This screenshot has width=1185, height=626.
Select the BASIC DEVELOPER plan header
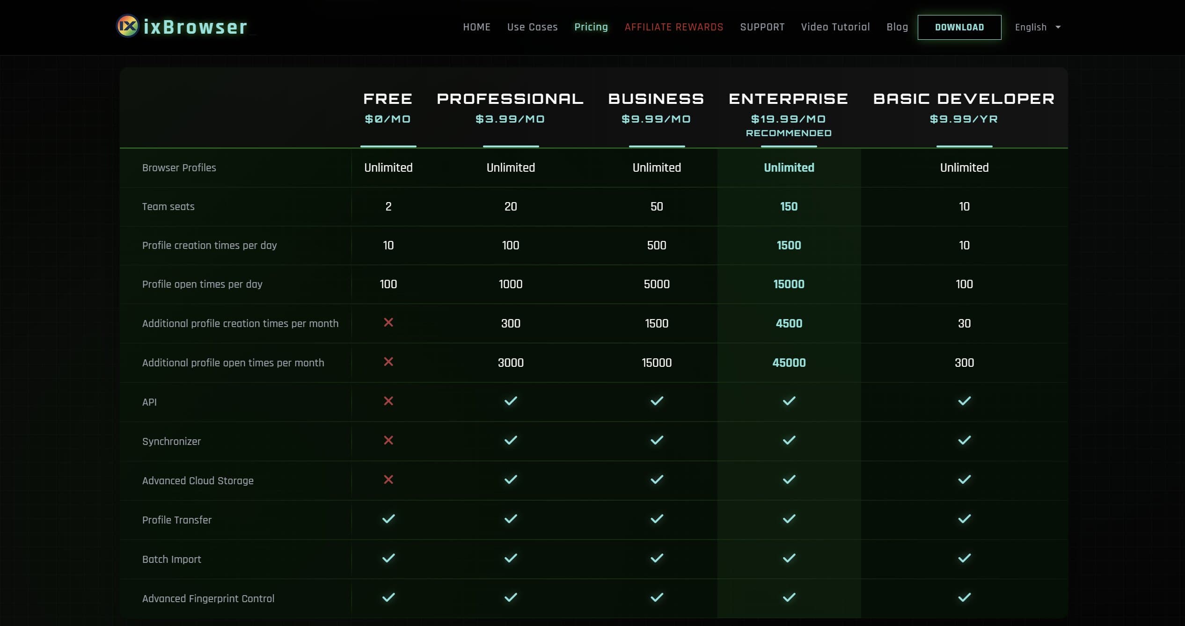click(964, 99)
